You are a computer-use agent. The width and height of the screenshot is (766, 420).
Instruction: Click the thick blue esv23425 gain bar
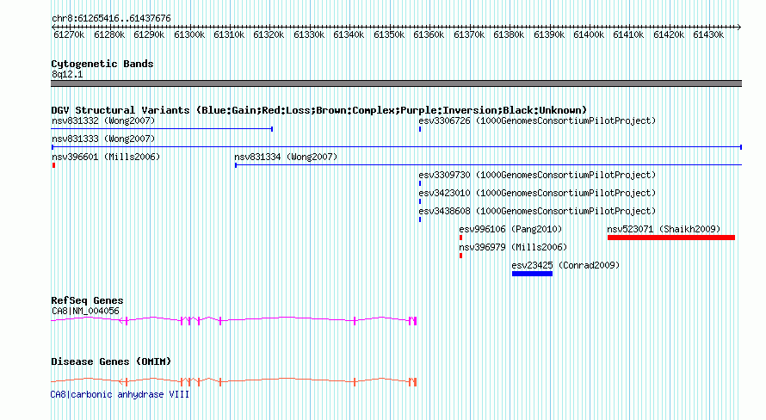(533, 274)
